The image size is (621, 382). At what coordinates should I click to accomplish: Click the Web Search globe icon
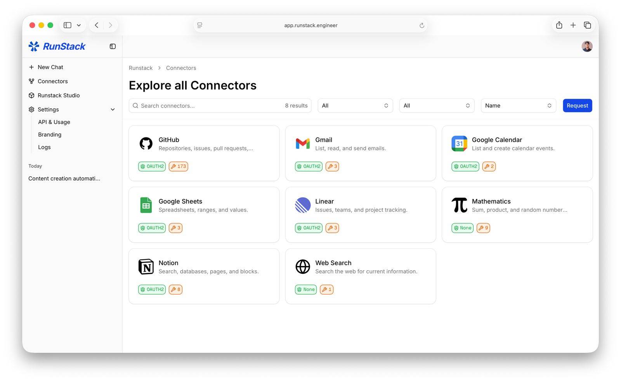coord(303,267)
